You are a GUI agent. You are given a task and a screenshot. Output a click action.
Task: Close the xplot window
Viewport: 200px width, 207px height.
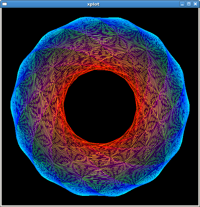(x=195, y=4)
